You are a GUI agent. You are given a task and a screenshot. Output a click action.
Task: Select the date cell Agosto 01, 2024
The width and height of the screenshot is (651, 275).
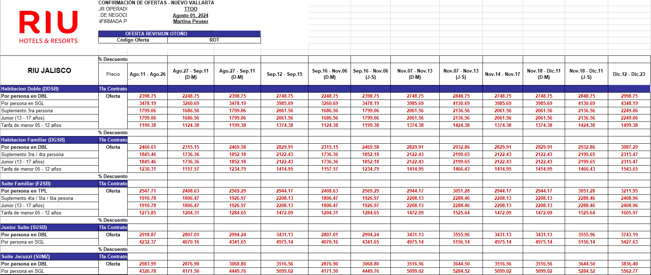[190, 15]
